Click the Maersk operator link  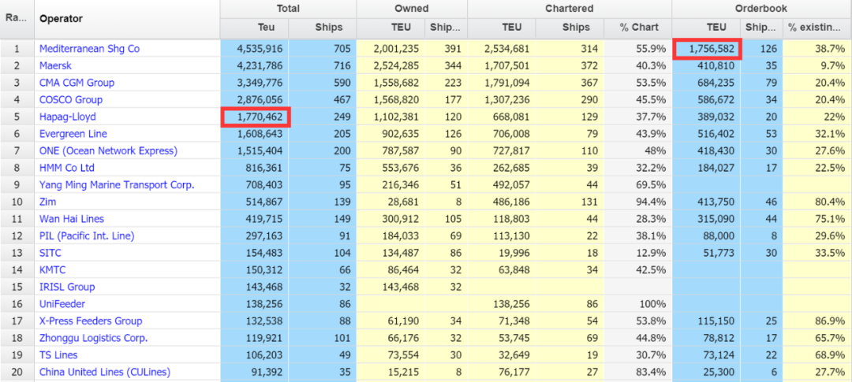pyautogui.click(x=55, y=65)
